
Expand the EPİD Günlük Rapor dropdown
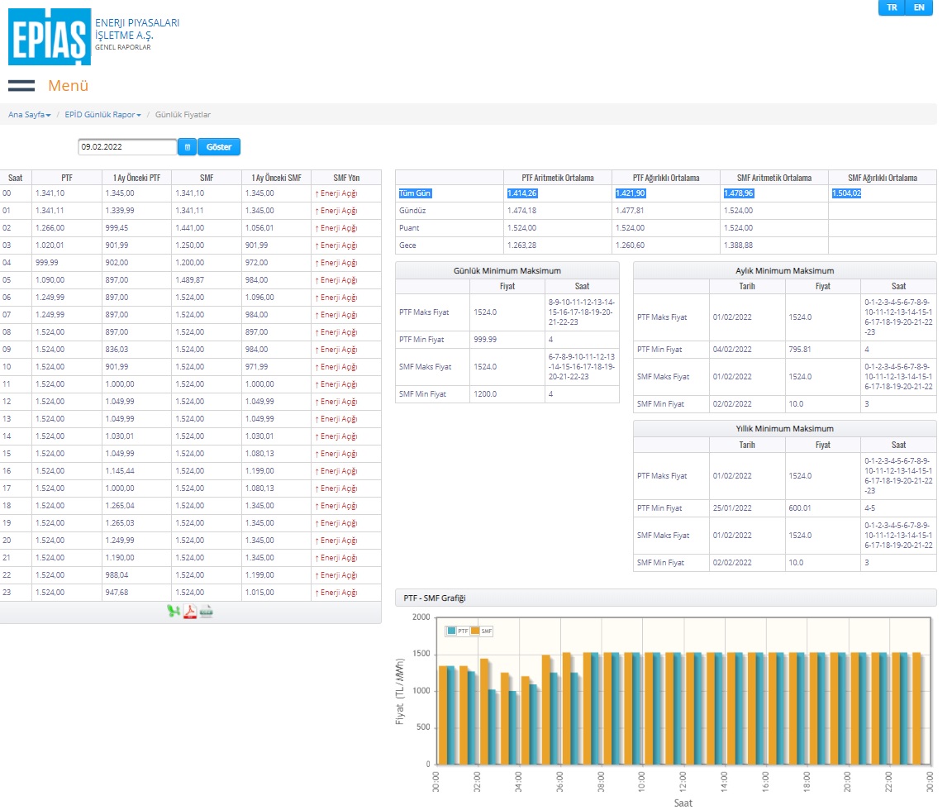click(x=102, y=115)
